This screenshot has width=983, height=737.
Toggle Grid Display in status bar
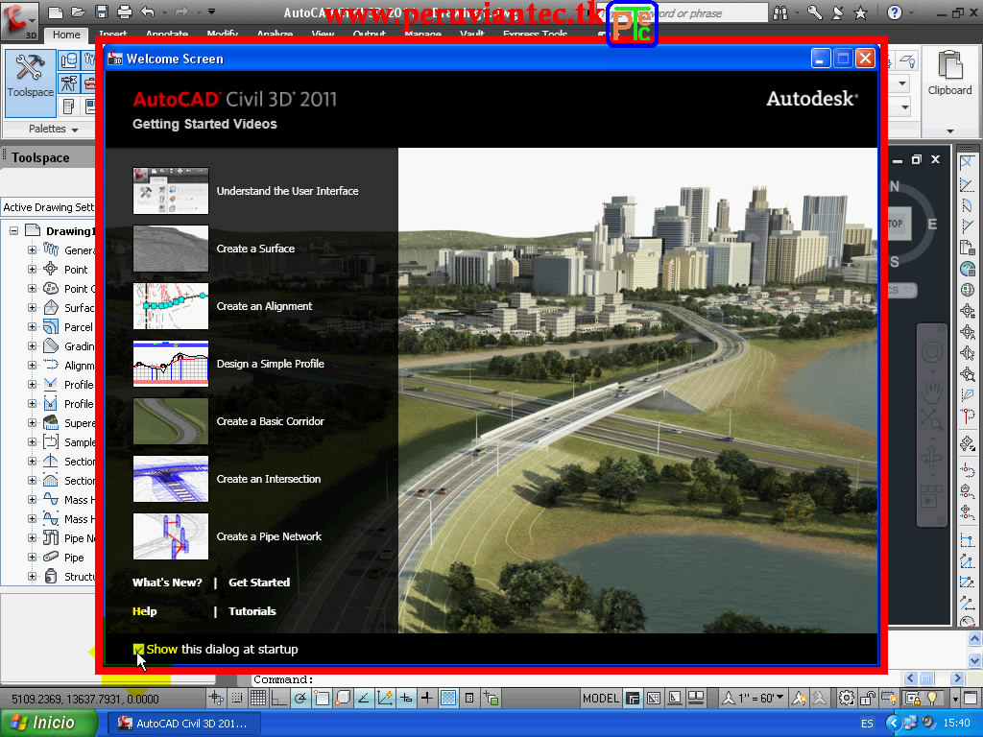(x=257, y=698)
